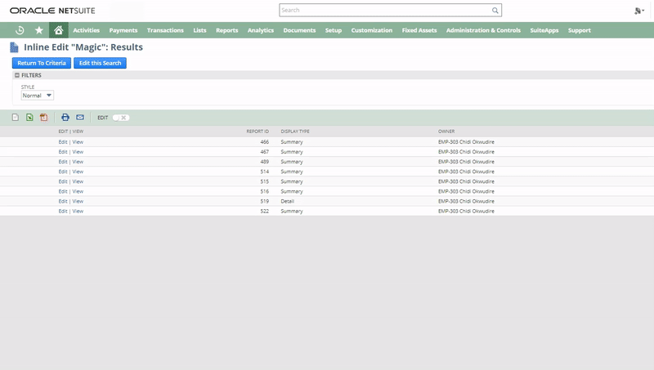
Task: Open the user role icon menu
Action: [x=639, y=11]
